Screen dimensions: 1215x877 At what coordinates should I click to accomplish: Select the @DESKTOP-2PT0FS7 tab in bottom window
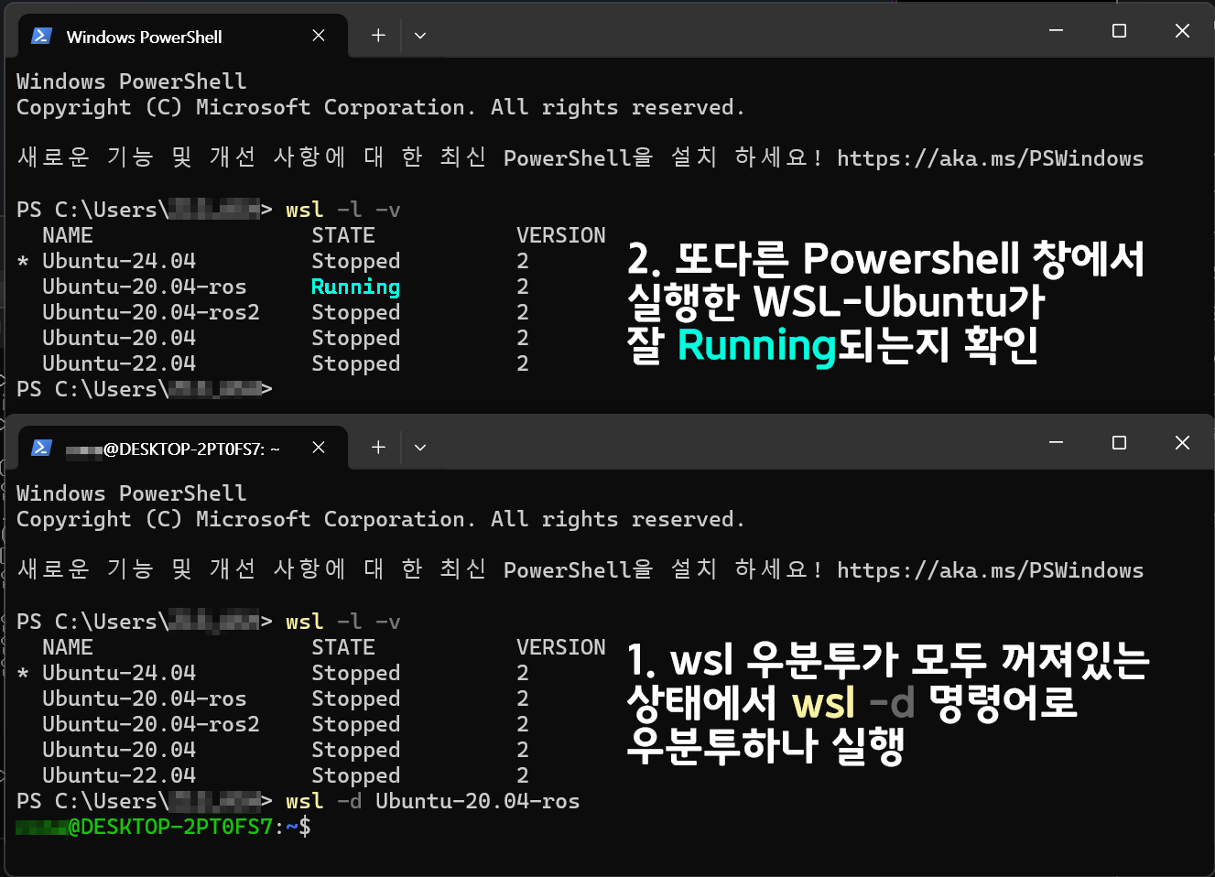click(x=182, y=448)
